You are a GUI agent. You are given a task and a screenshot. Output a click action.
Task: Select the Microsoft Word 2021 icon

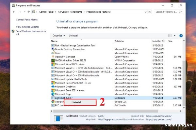tap(53, 64)
